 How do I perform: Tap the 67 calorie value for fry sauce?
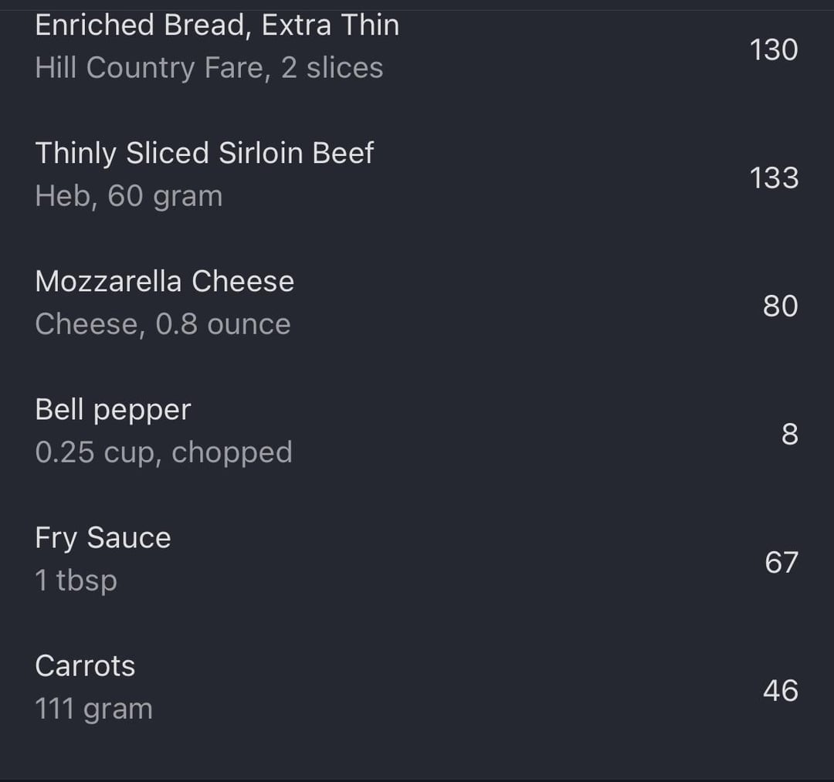(781, 563)
